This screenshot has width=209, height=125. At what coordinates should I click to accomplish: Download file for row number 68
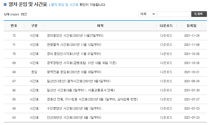[x=166, y=72]
